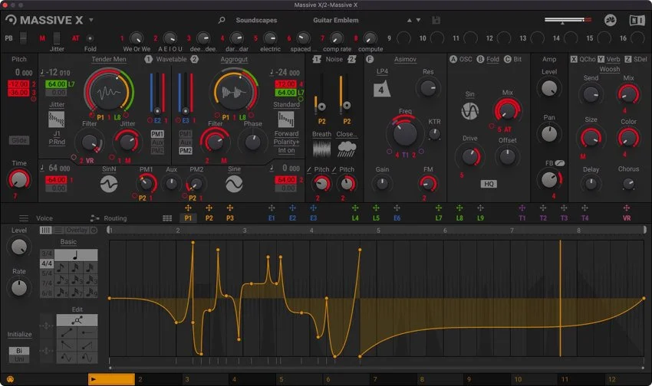The width and height of the screenshot is (652, 386).
Task: Open the Voice page menu icon
Action: click(x=24, y=218)
